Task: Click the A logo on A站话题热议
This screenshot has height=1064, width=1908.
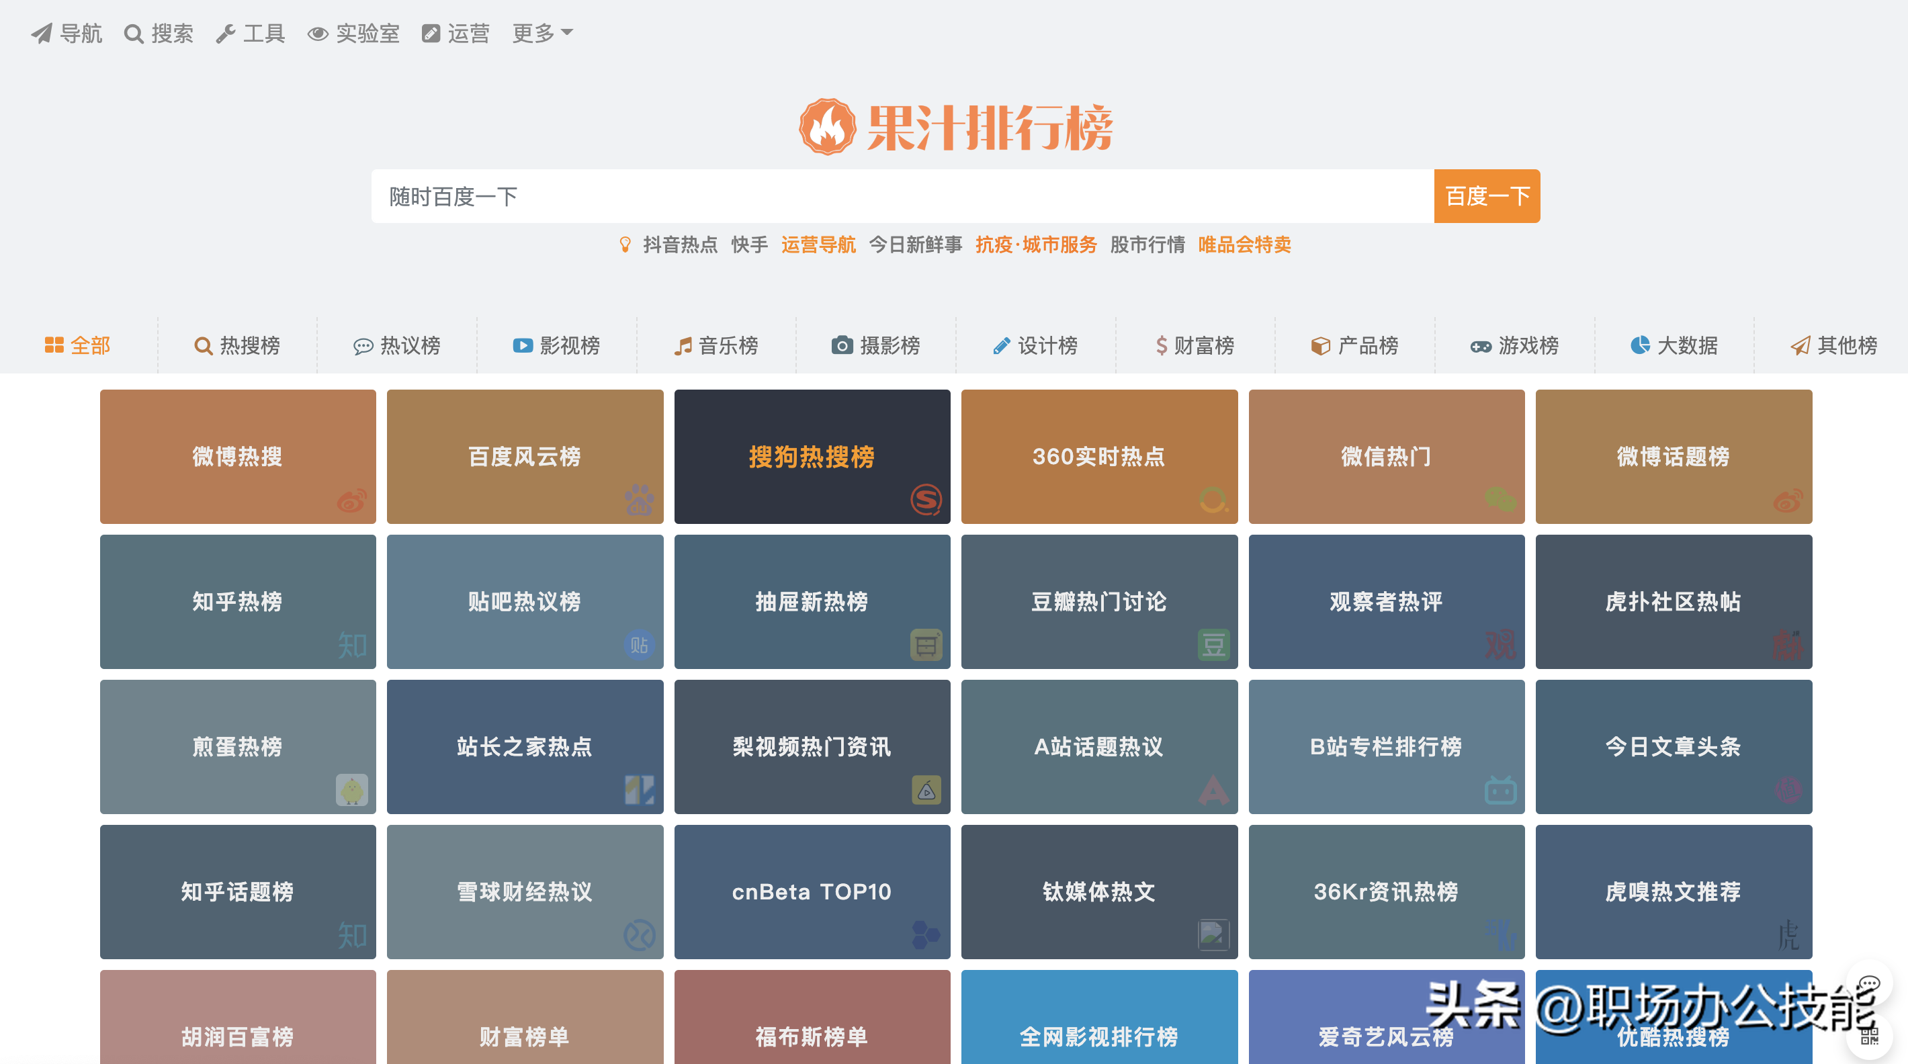Action: (1213, 790)
